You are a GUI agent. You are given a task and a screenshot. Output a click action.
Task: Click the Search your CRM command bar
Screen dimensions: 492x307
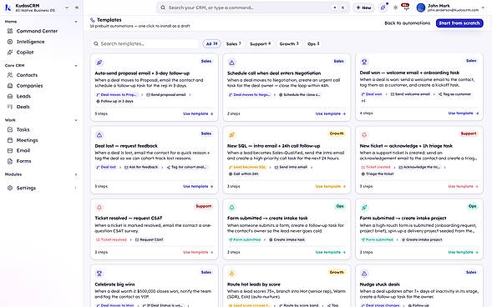(253, 8)
